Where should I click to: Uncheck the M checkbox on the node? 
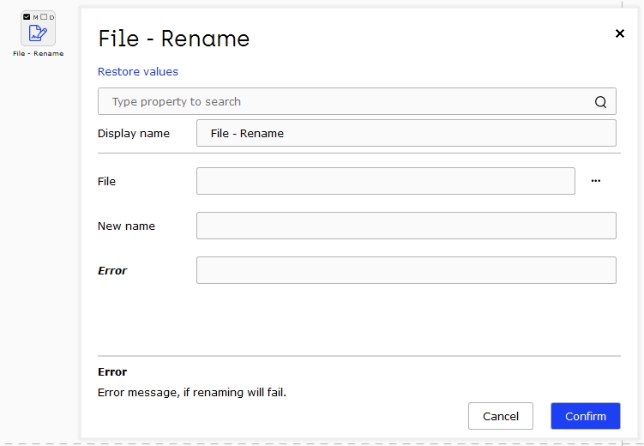27,17
